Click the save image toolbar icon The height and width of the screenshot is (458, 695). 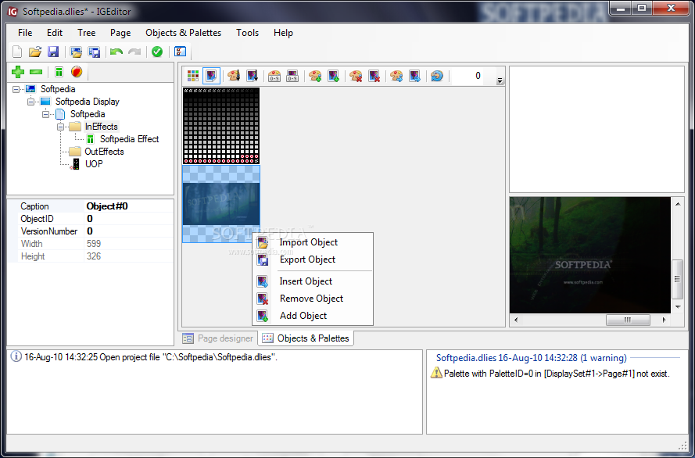[x=94, y=52]
